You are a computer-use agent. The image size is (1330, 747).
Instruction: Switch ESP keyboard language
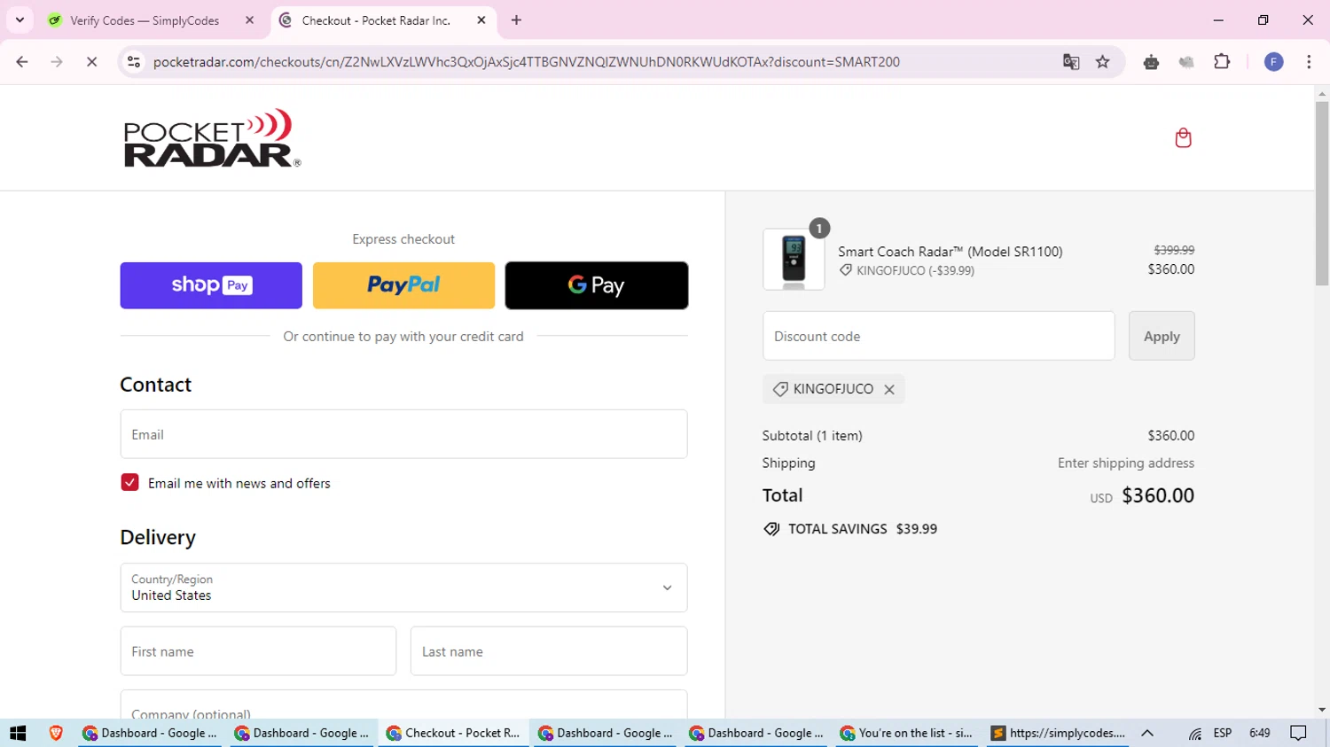pyautogui.click(x=1223, y=733)
